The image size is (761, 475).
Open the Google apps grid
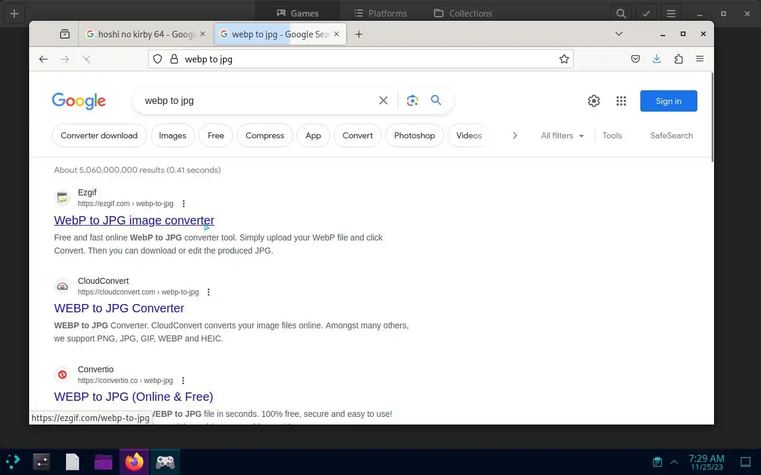(x=621, y=101)
